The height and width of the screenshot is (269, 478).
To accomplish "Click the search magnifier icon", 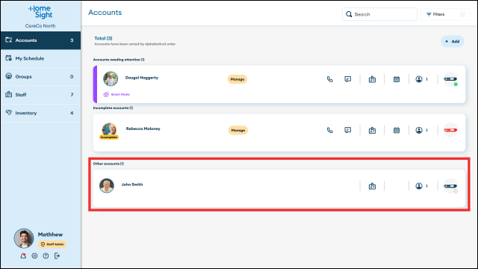I will [x=349, y=14].
